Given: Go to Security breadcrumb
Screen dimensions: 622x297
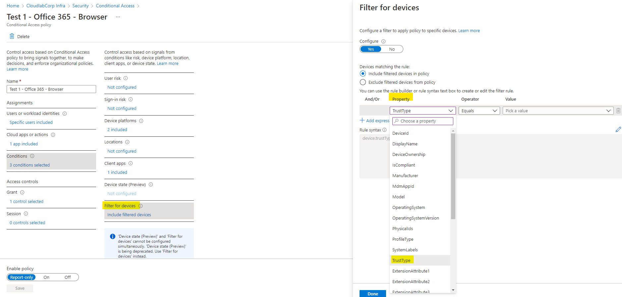Looking at the screenshot, I should point(81,6).
